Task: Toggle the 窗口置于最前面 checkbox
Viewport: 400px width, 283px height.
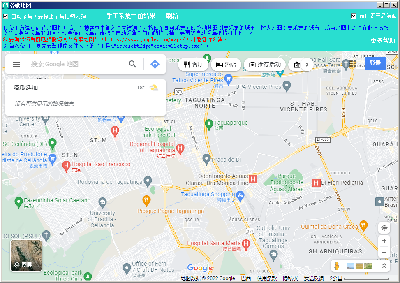Action: (x=354, y=16)
